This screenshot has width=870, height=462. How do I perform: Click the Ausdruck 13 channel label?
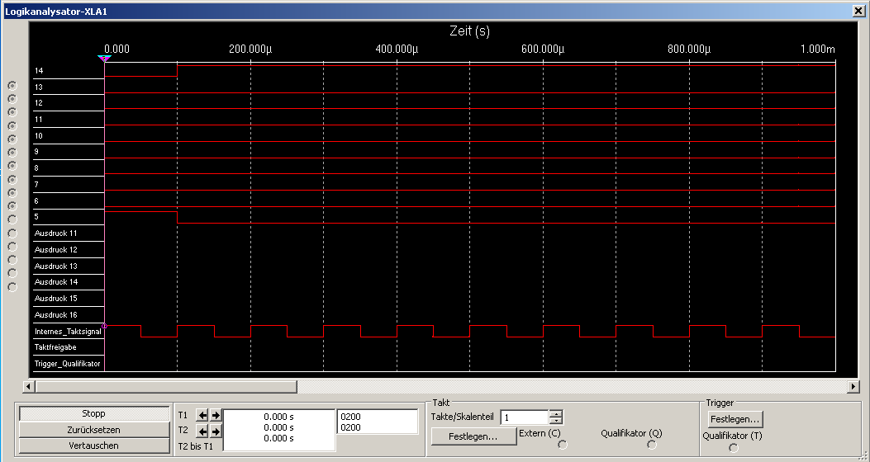coord(55,266)
